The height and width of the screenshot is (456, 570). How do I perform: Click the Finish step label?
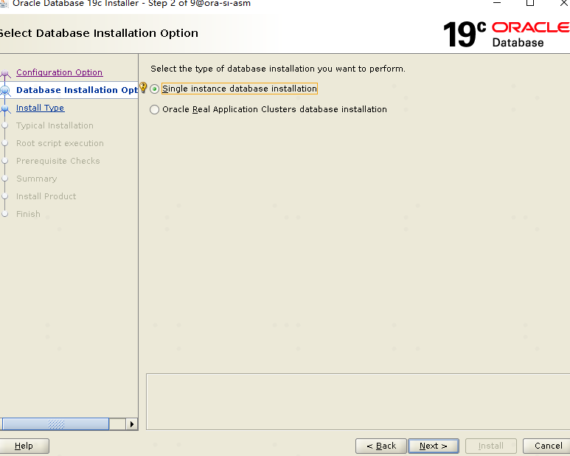click(x=28, y=214)
